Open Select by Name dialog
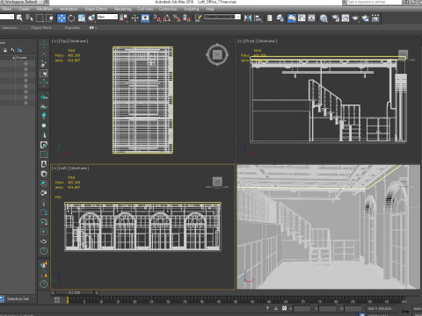 tap(30, 18)
